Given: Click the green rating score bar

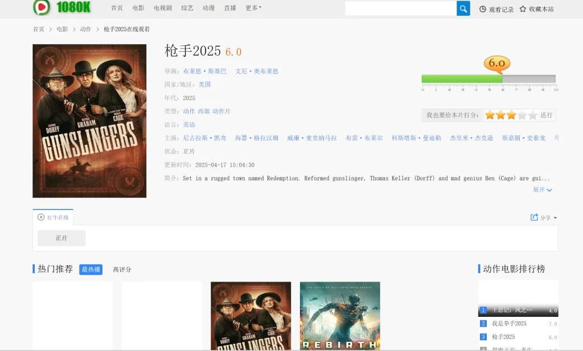Looking at the screenshot, I should (462, 79).
